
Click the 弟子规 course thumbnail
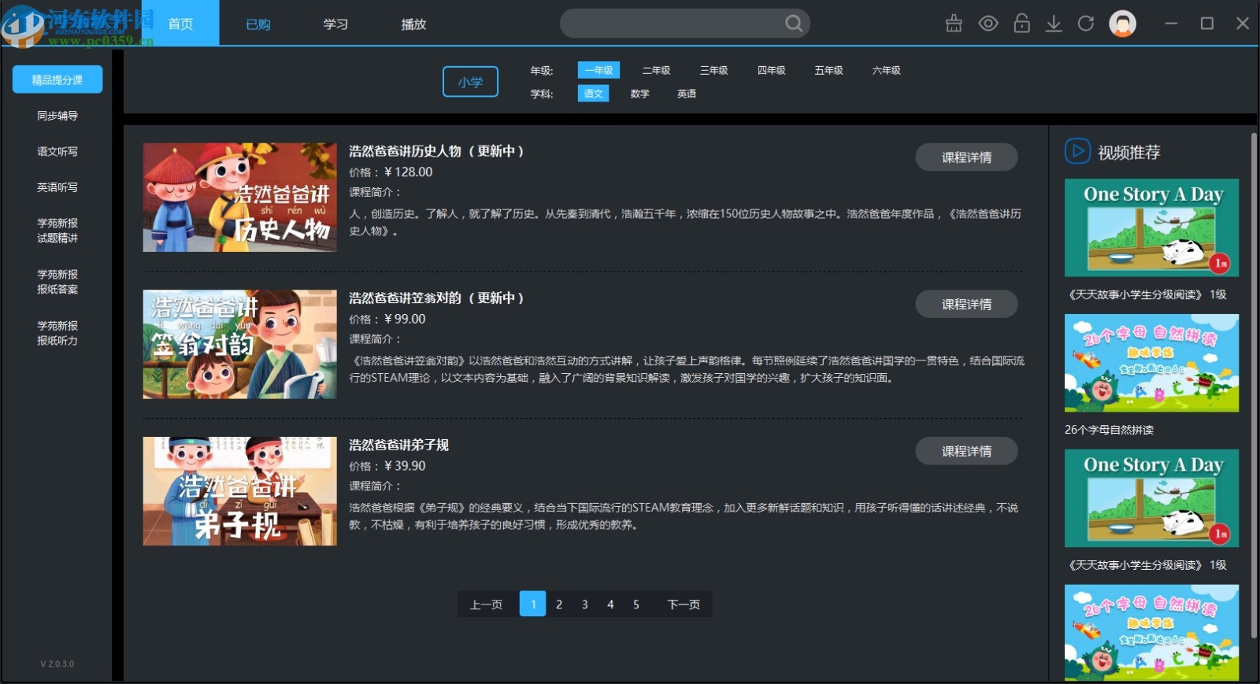tap(239, 491)
